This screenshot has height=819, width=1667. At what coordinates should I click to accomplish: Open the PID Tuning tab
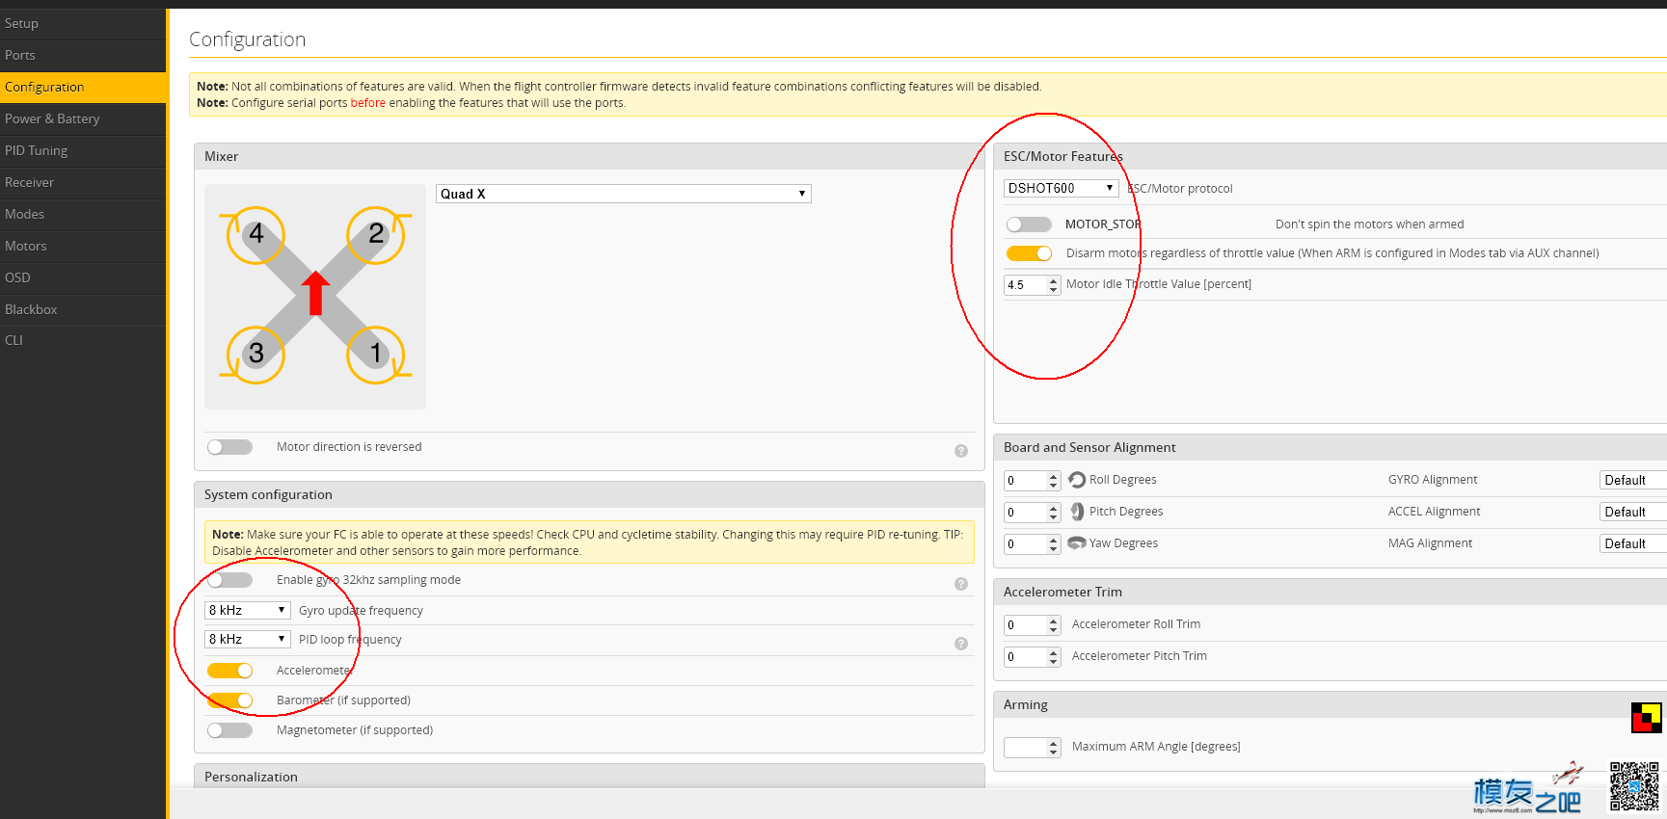[83, 150]
